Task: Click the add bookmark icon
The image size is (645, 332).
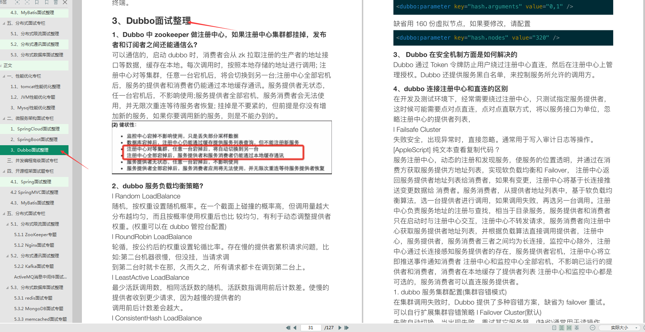Action: click(x=37, y=2)
